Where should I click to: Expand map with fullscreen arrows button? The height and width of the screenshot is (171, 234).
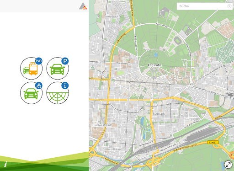point(228,165)
